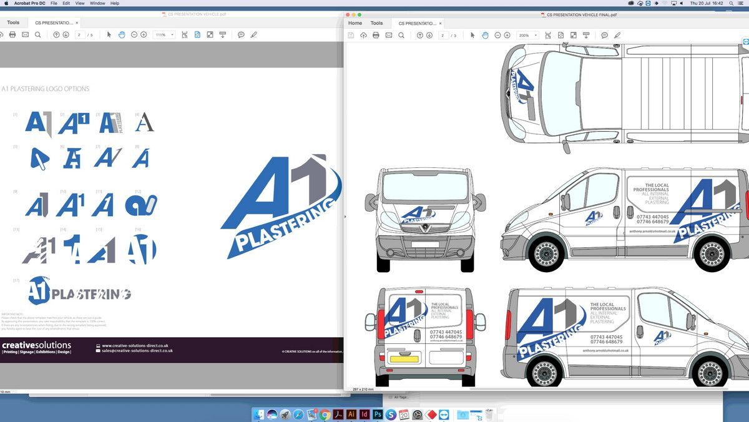Click the highlighter pen icon in the left window

(253, 35)
